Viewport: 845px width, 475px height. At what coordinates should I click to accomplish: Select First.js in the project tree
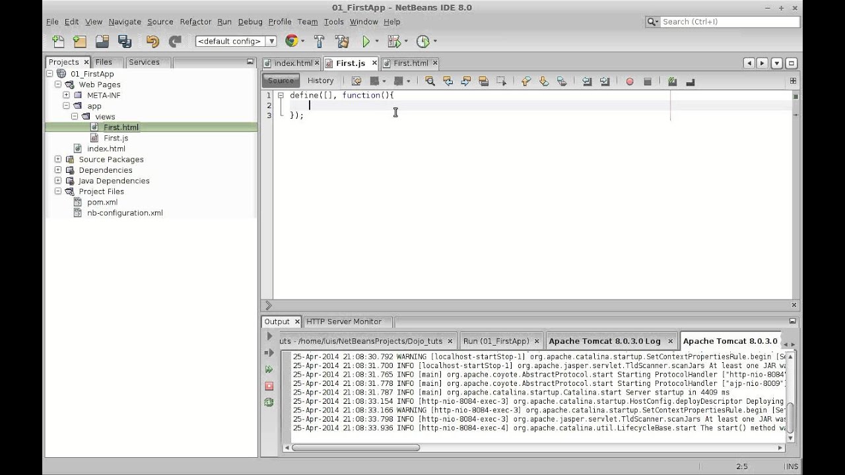116,138
